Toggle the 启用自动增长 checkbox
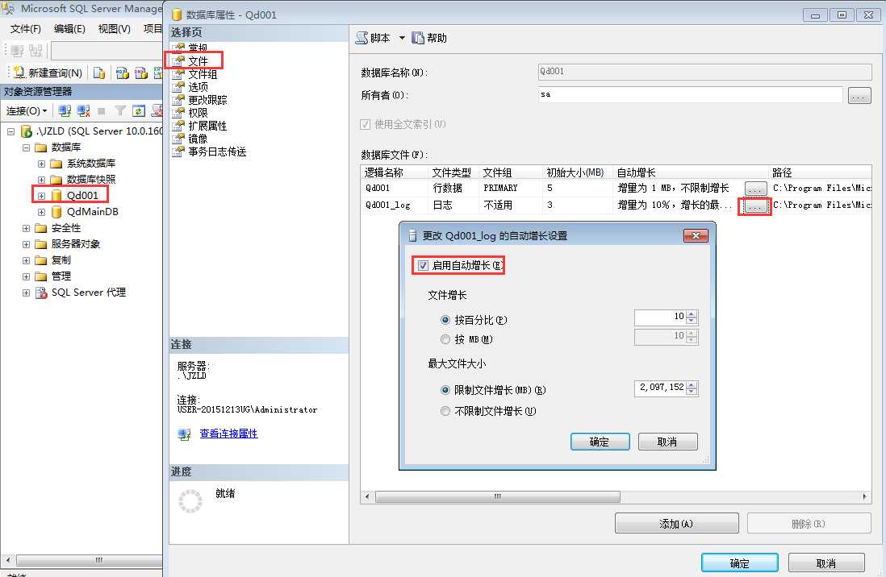 pos(423,265)
